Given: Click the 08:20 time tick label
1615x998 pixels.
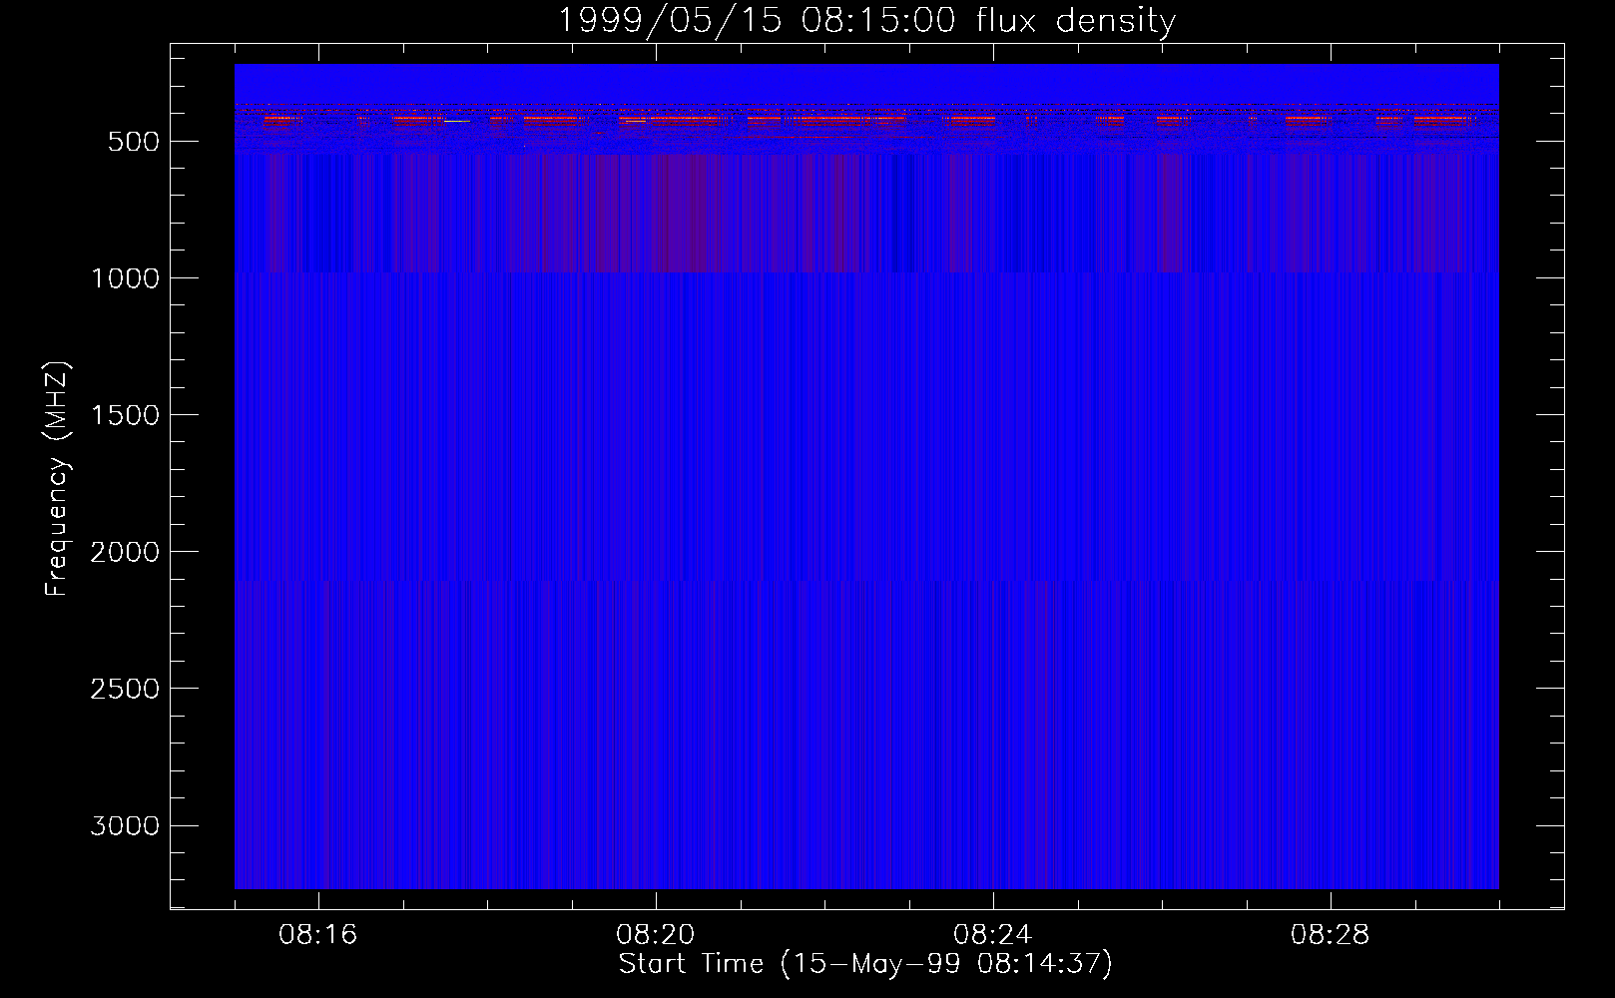Looking at the screenshot, I should point(656,935).
